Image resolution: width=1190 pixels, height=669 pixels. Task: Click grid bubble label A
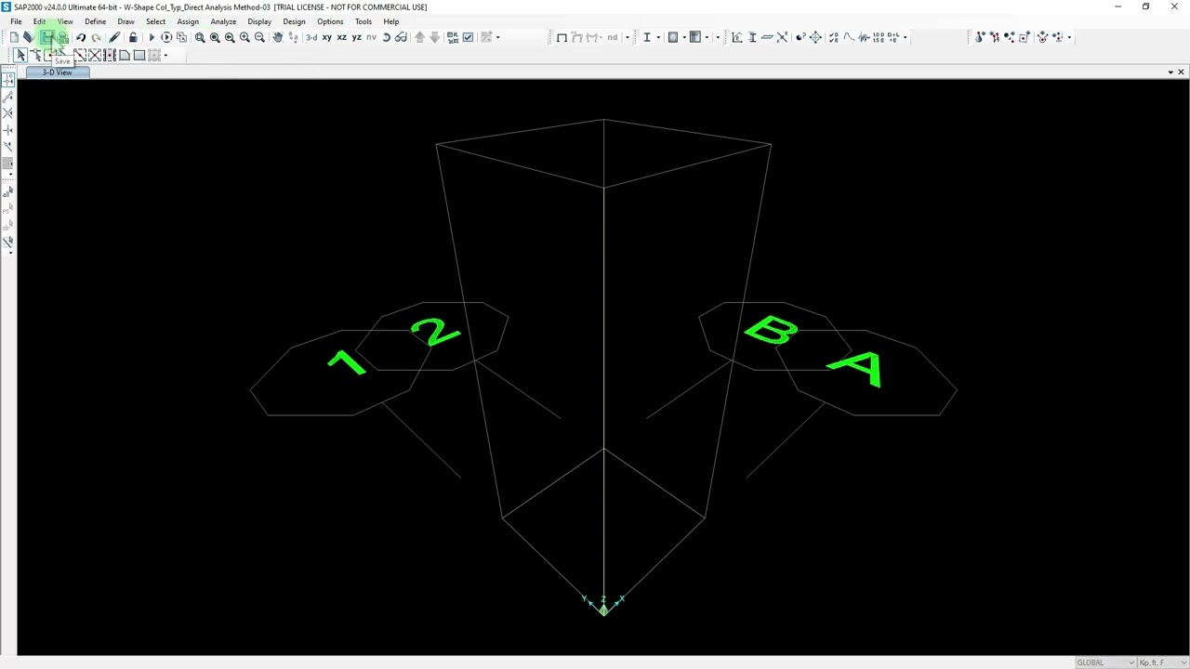coord(856,369)
